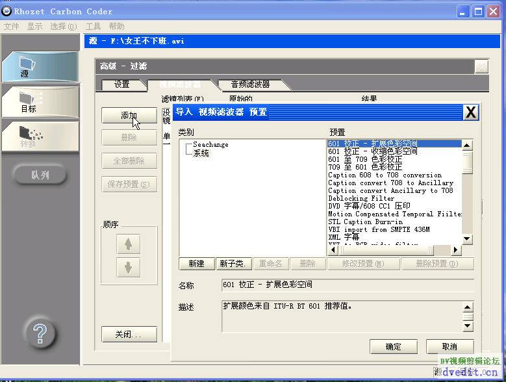
Task: Click the 描述 text area
Action: [x=342, y=316]
